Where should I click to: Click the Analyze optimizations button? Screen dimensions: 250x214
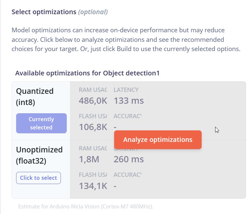[x=158, y=140]
